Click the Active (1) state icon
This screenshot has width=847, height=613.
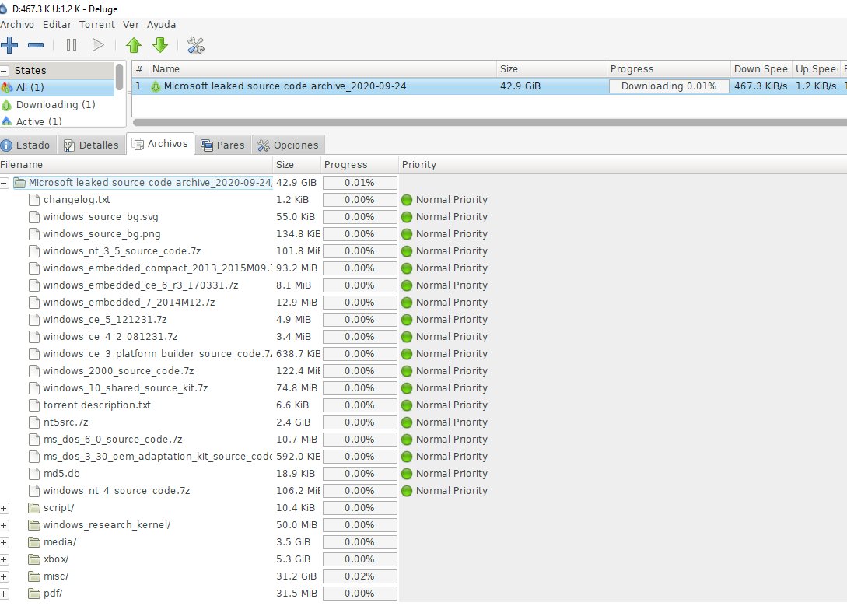pyautogui.click(x=6, y=121)
